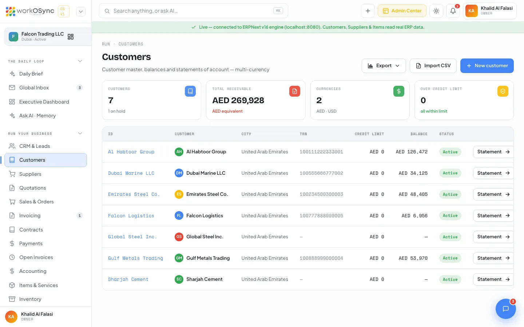Click the green Currencies dollar icon
Screen dimensions: 524x327
[x=399, y=91]
